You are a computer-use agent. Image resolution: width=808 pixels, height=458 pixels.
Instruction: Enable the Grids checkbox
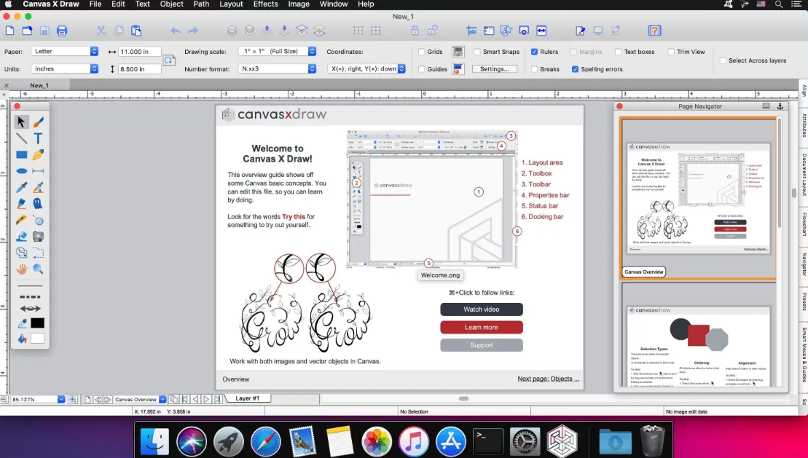click(x=422, y=52)
